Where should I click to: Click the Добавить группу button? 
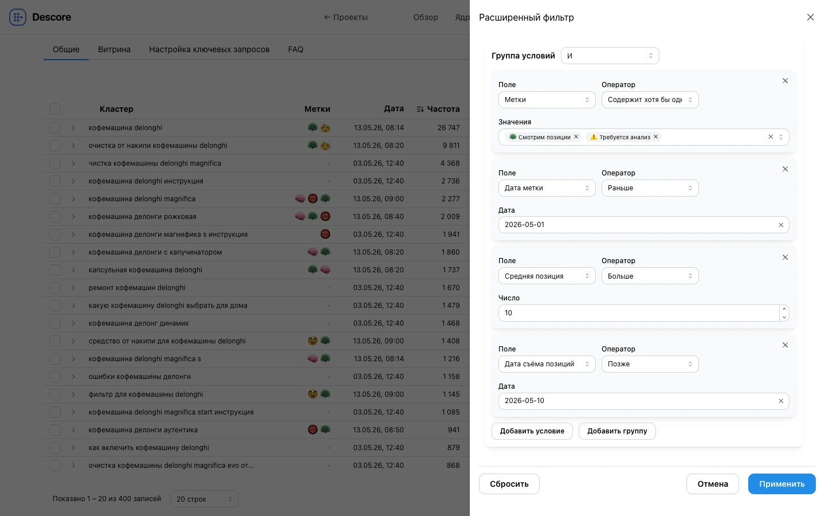(x=617, y=431)
